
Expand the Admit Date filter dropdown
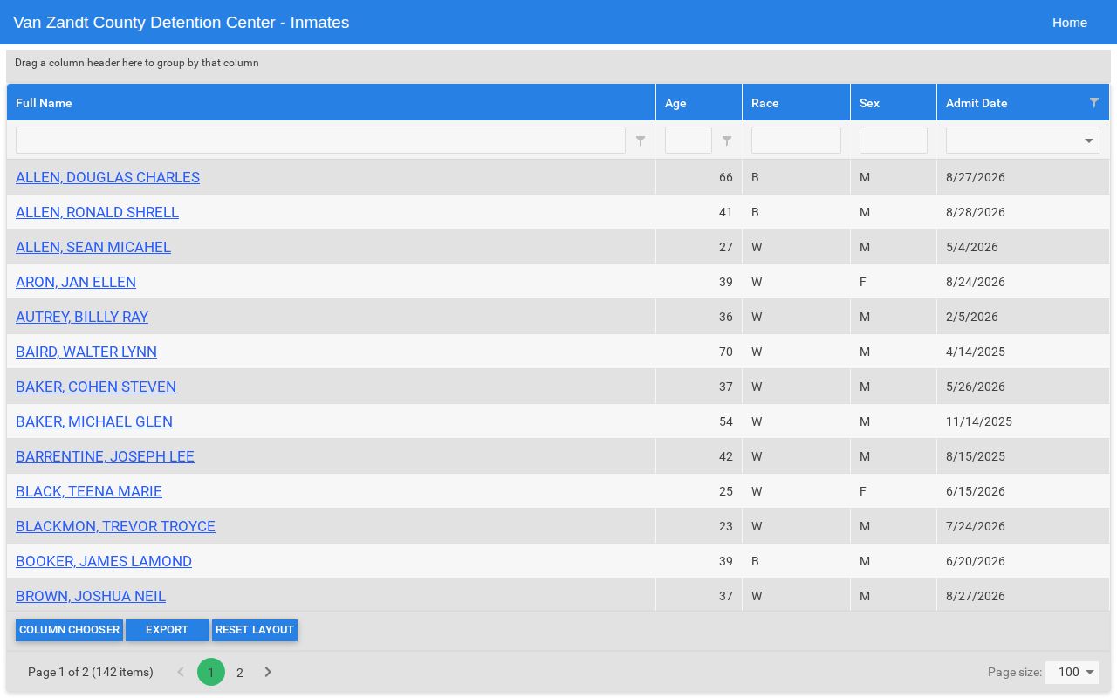[x=1089, y=140]
